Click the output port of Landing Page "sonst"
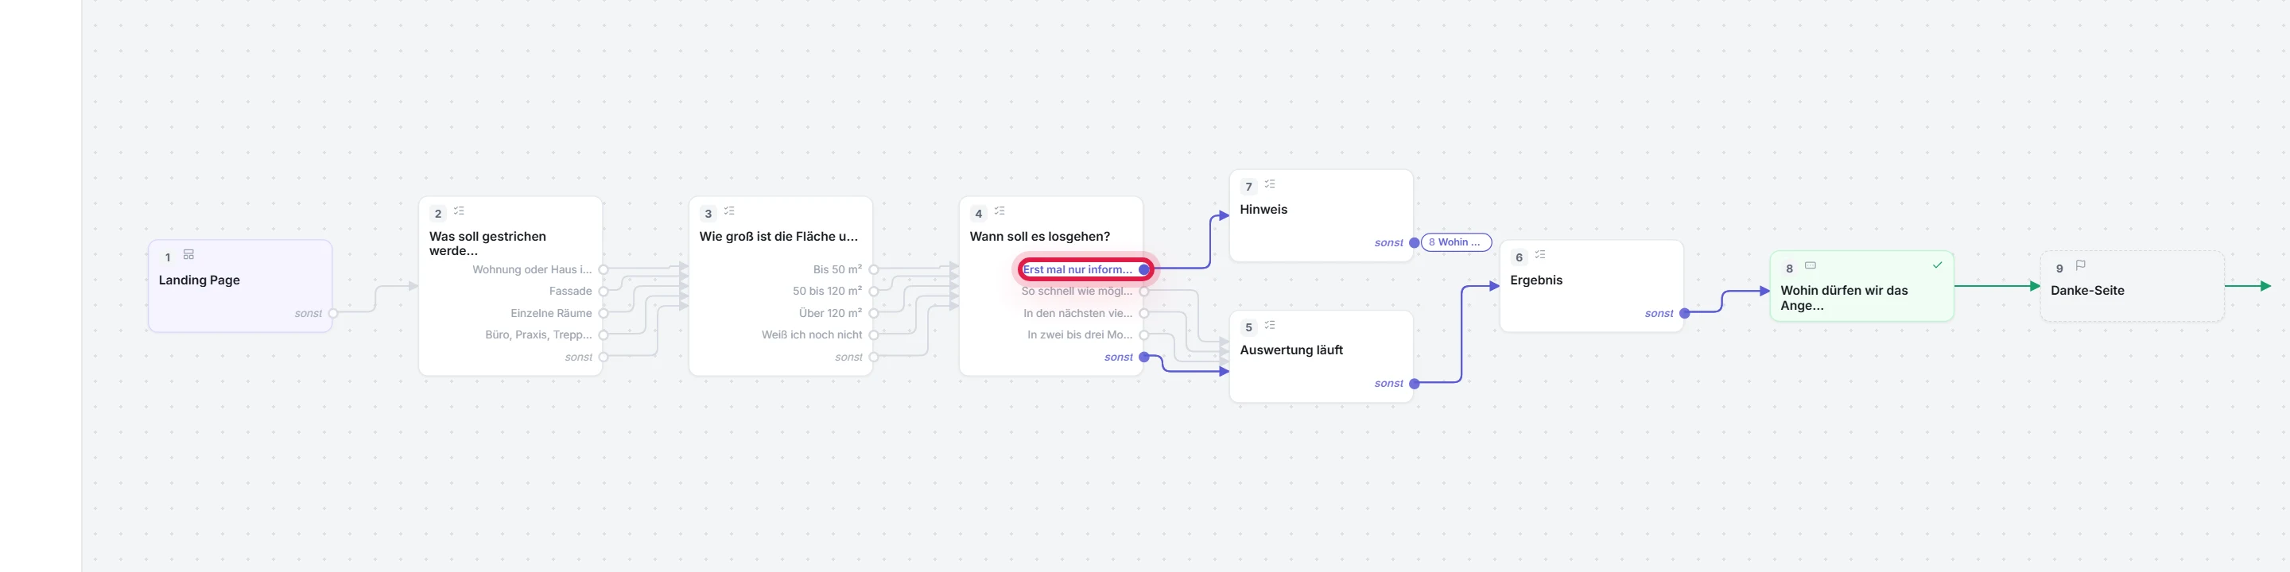Screen dimensions: 2290x572 [x=333, y=314]
